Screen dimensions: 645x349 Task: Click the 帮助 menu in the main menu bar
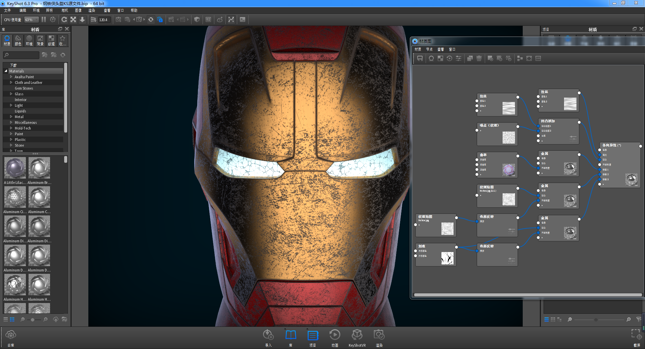coord(134,10)
